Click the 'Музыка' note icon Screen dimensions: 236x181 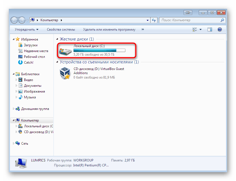20,97
